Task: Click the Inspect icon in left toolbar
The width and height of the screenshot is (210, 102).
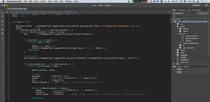Action: (2, 25)
